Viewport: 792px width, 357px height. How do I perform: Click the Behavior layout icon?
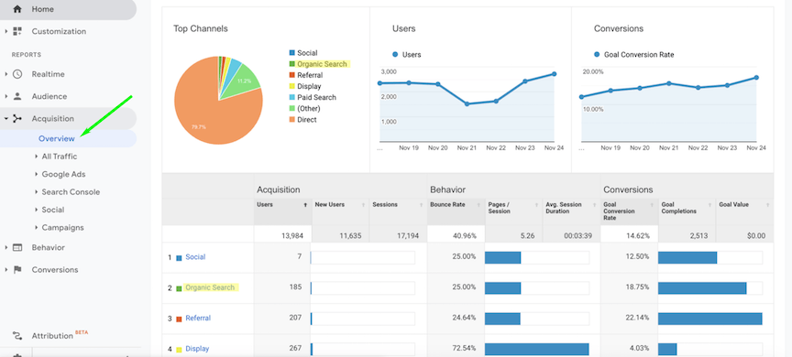point(17,247)
